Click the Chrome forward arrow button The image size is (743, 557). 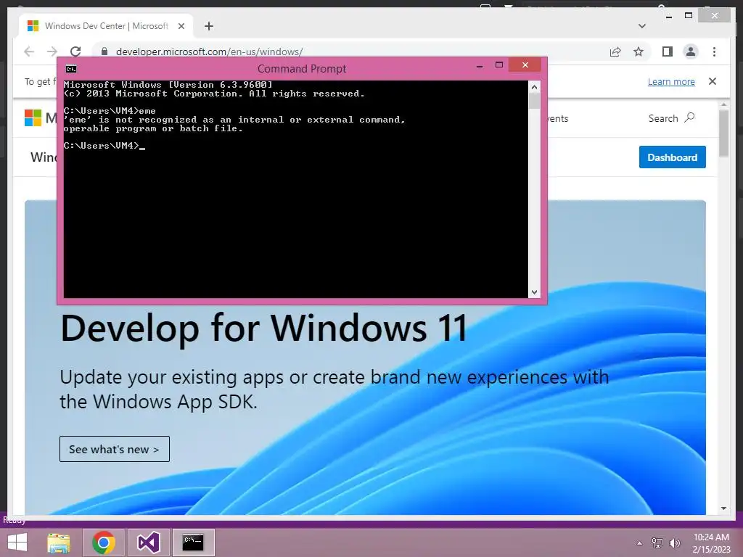[x=52, y=51]
